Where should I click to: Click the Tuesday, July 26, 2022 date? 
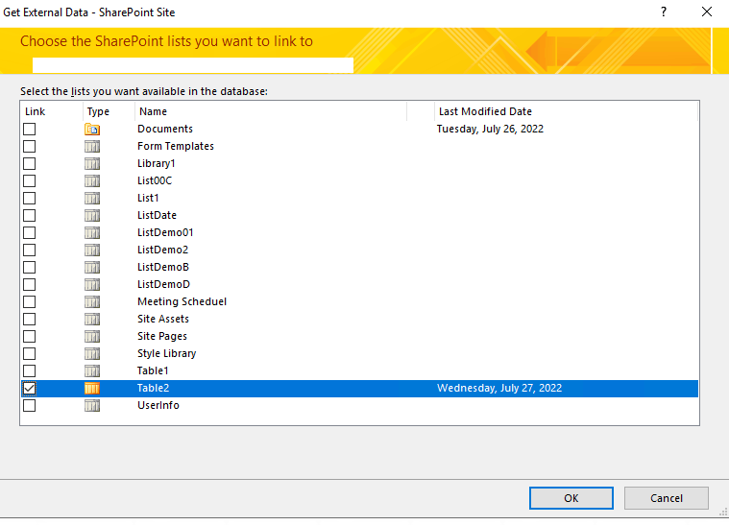490,130
